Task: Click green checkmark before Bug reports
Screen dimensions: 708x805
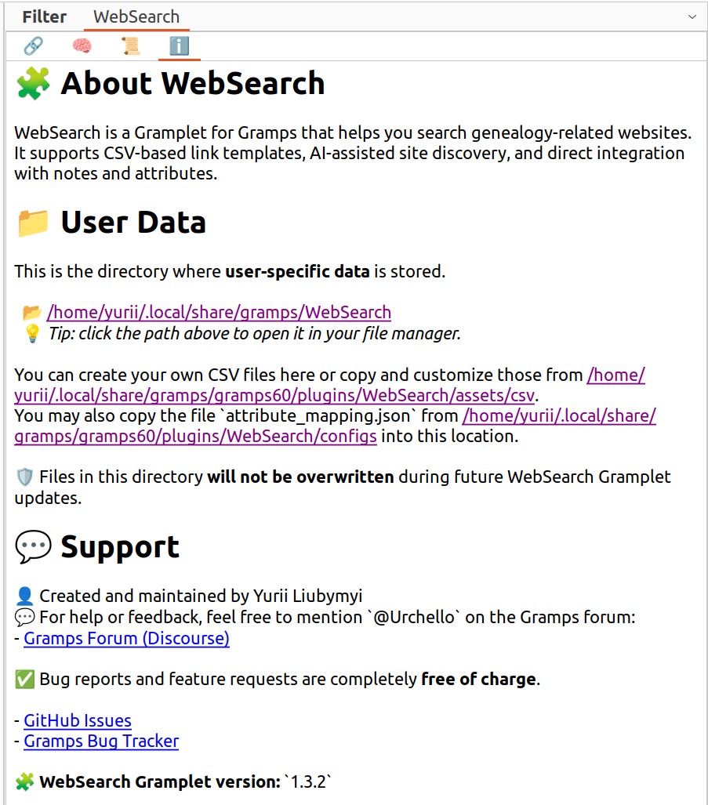Action: [x=24, y=679]
